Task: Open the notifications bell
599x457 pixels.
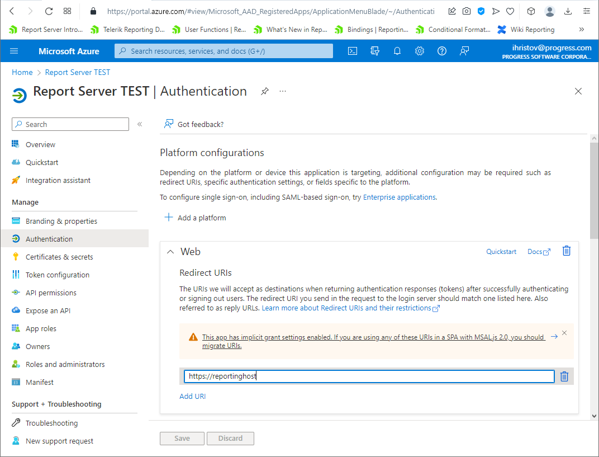Action: tap(397, 51)
